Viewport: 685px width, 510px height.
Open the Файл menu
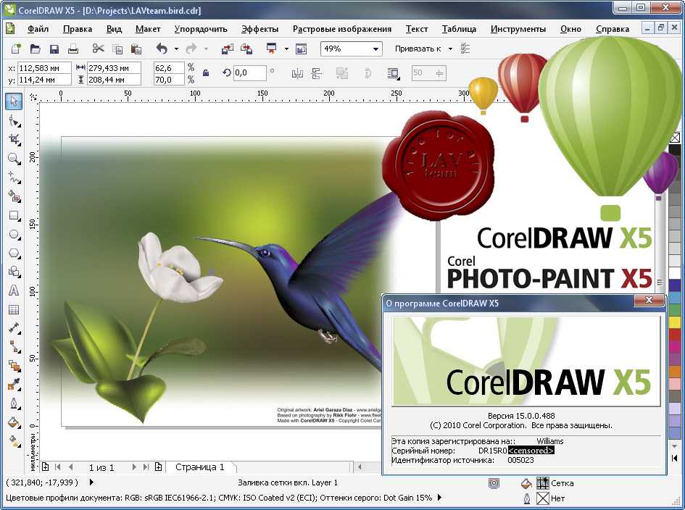pyautogui.click(x=38, y=29)
